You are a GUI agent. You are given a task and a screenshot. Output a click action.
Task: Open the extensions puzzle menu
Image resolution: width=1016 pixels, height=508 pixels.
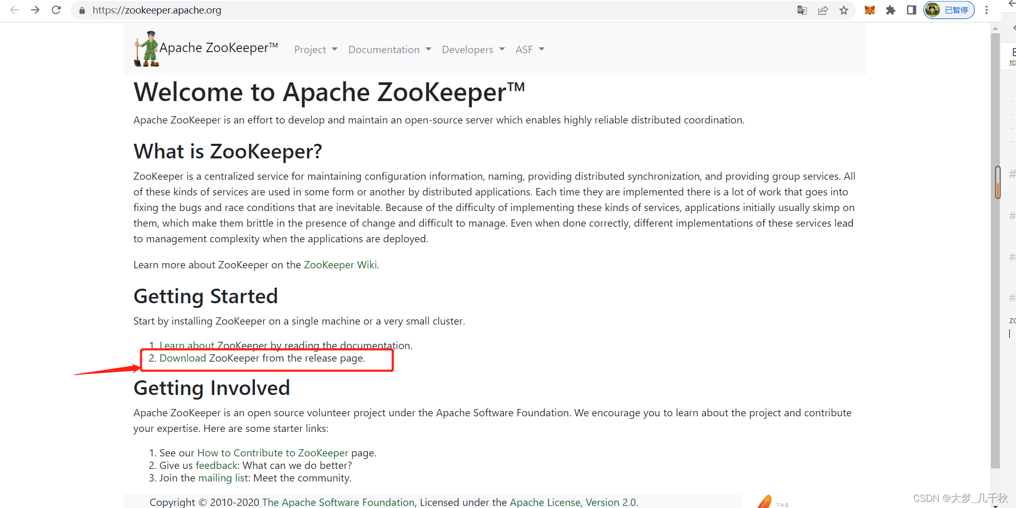pos(890,10)
